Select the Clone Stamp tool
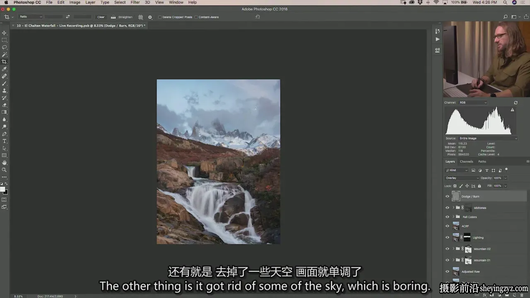This screenshot has width=530, height=298. (5, 91)
